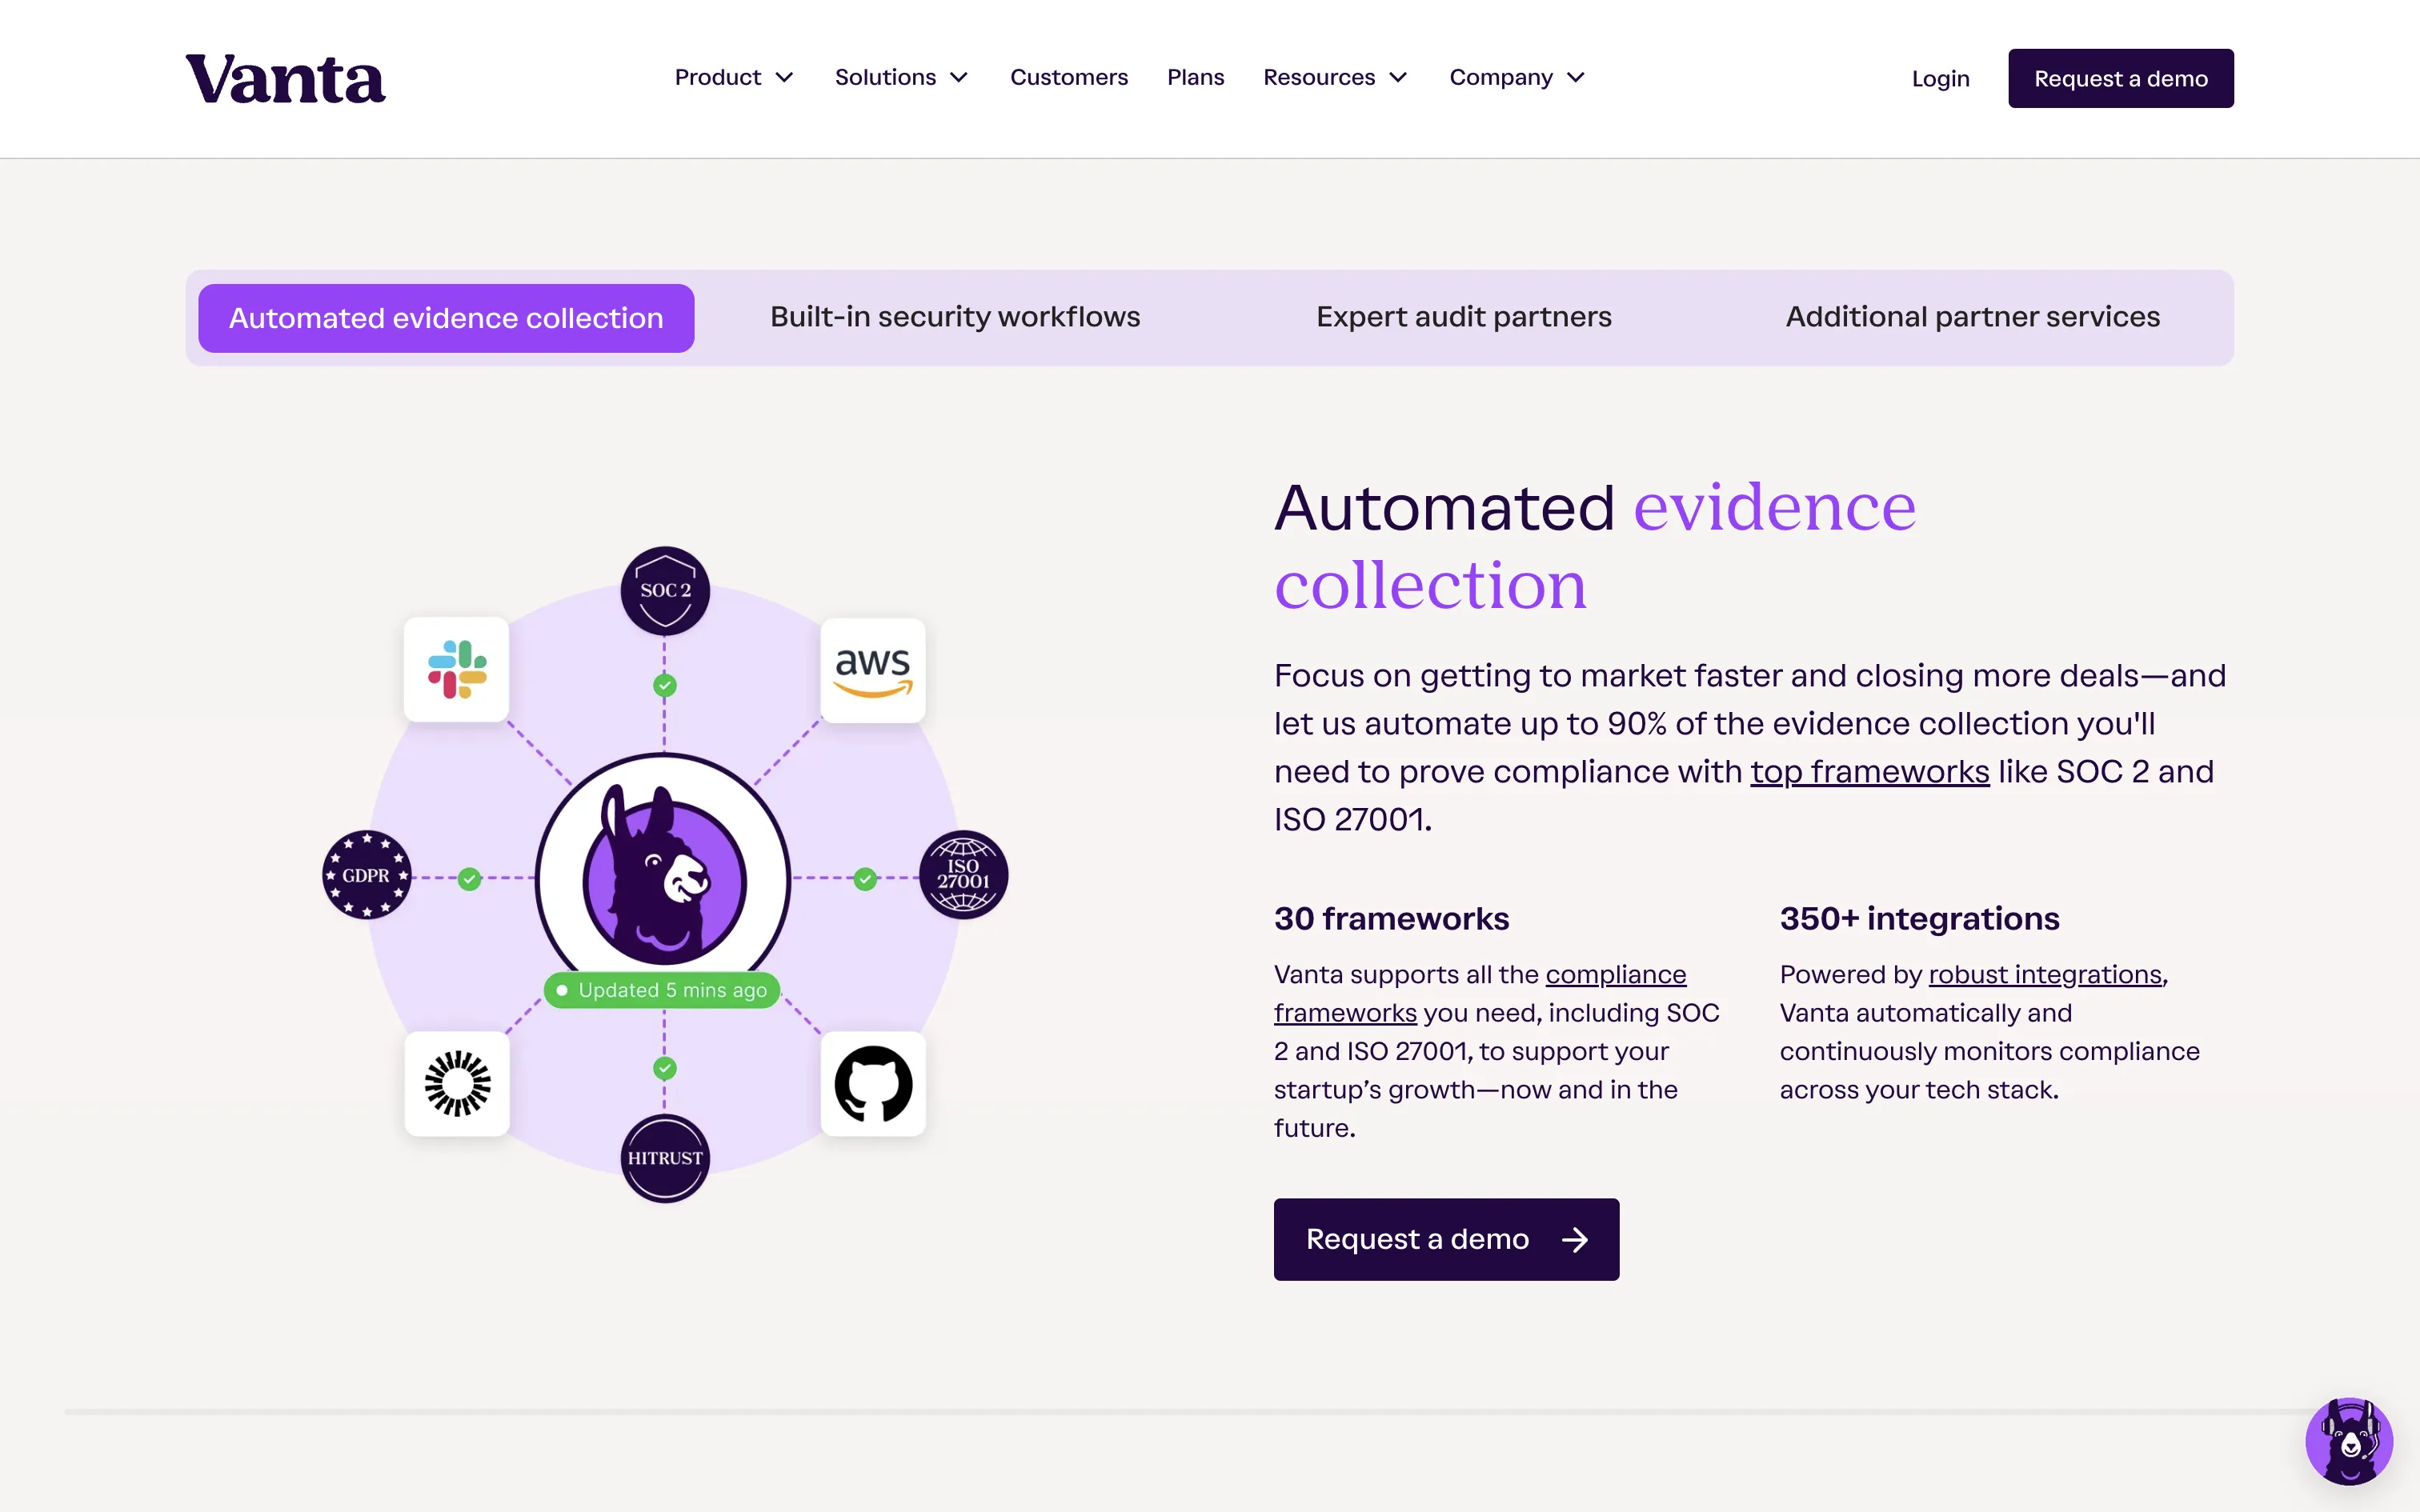Viewport: 2420px width, 1512px height.
Task: Expand the Company dropdown menu
Action: pyautogui.click(x=1516, y=78)
